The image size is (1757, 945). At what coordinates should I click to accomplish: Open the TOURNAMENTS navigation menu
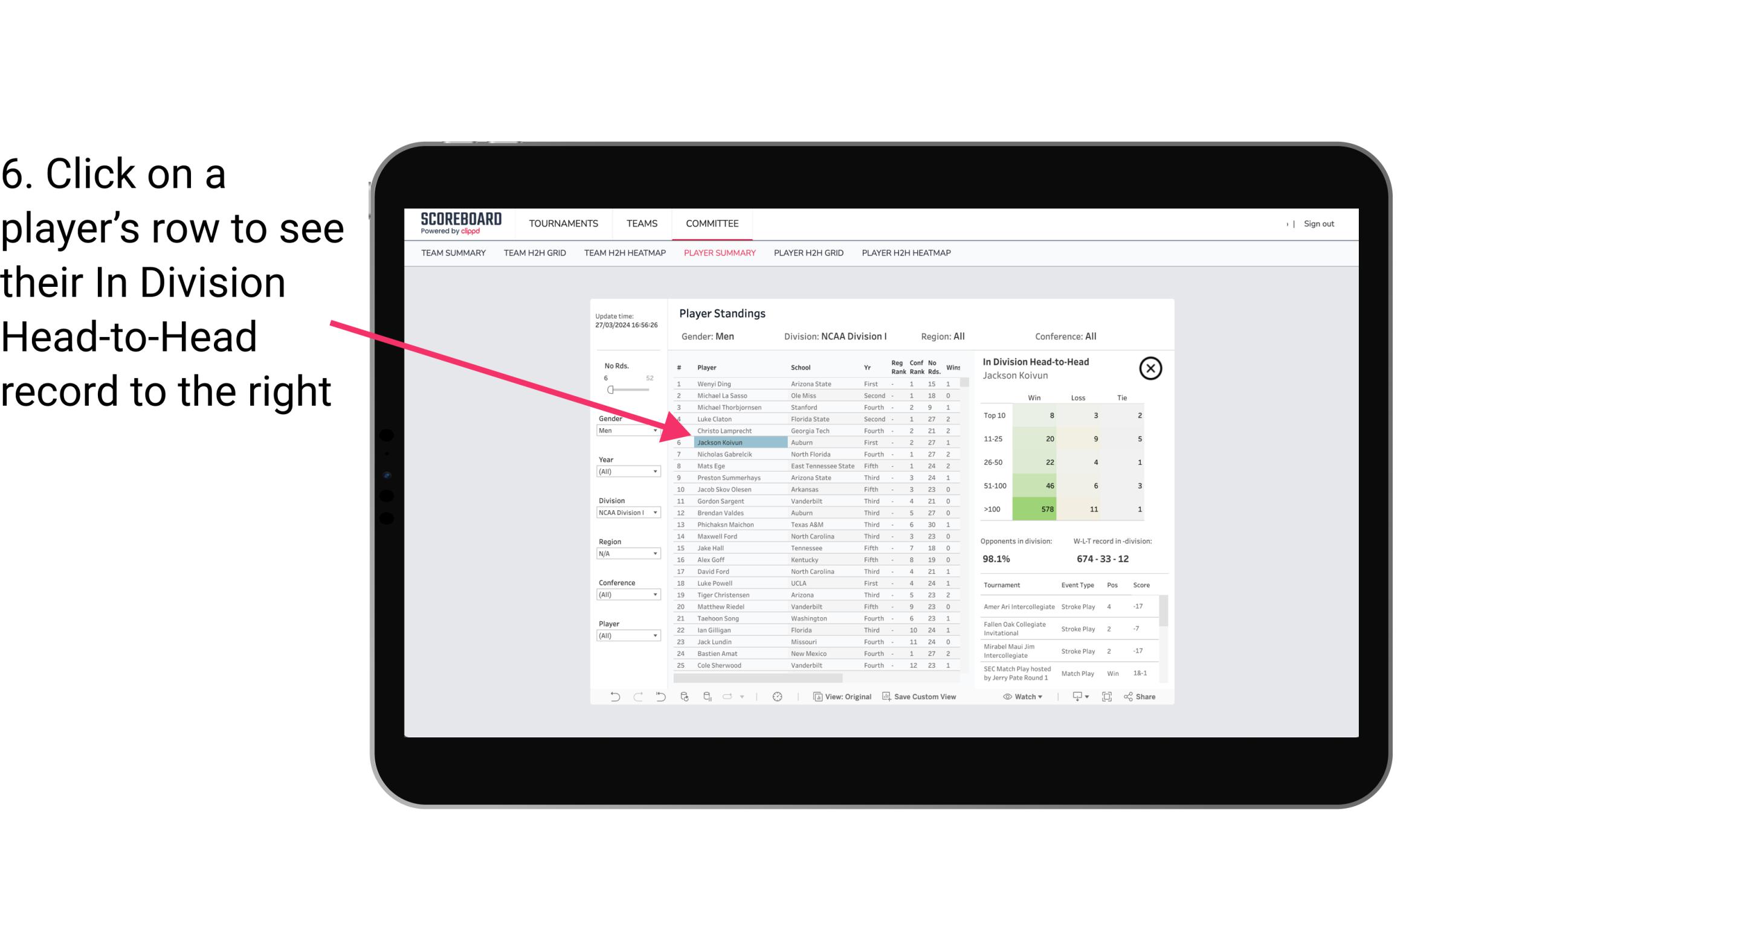[565, 223]
